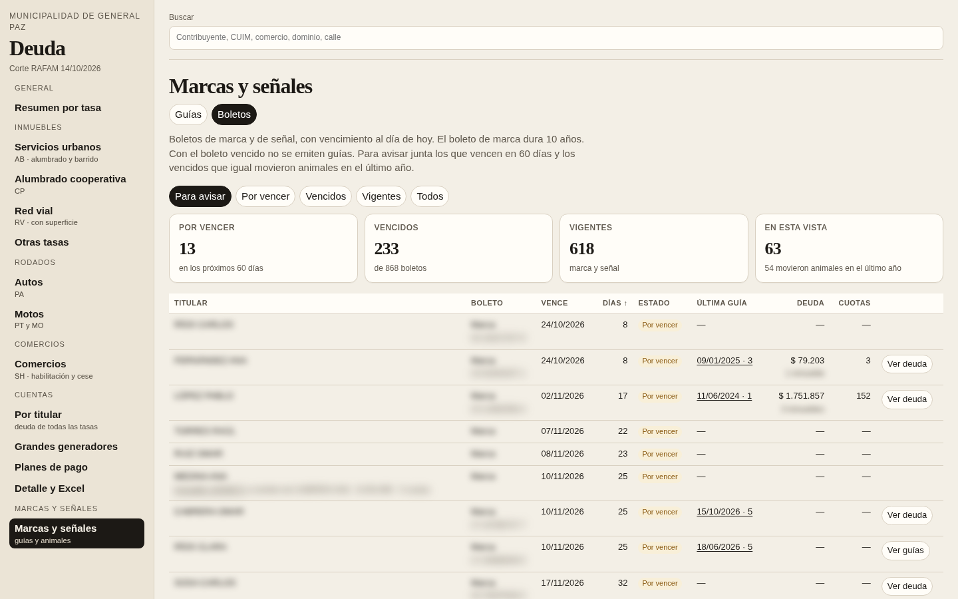Click Ver deuda in the 15/10/2026 guía row
Image resolution: width=958 pixels, height=599 pixels.
click(x=907, y=515)
